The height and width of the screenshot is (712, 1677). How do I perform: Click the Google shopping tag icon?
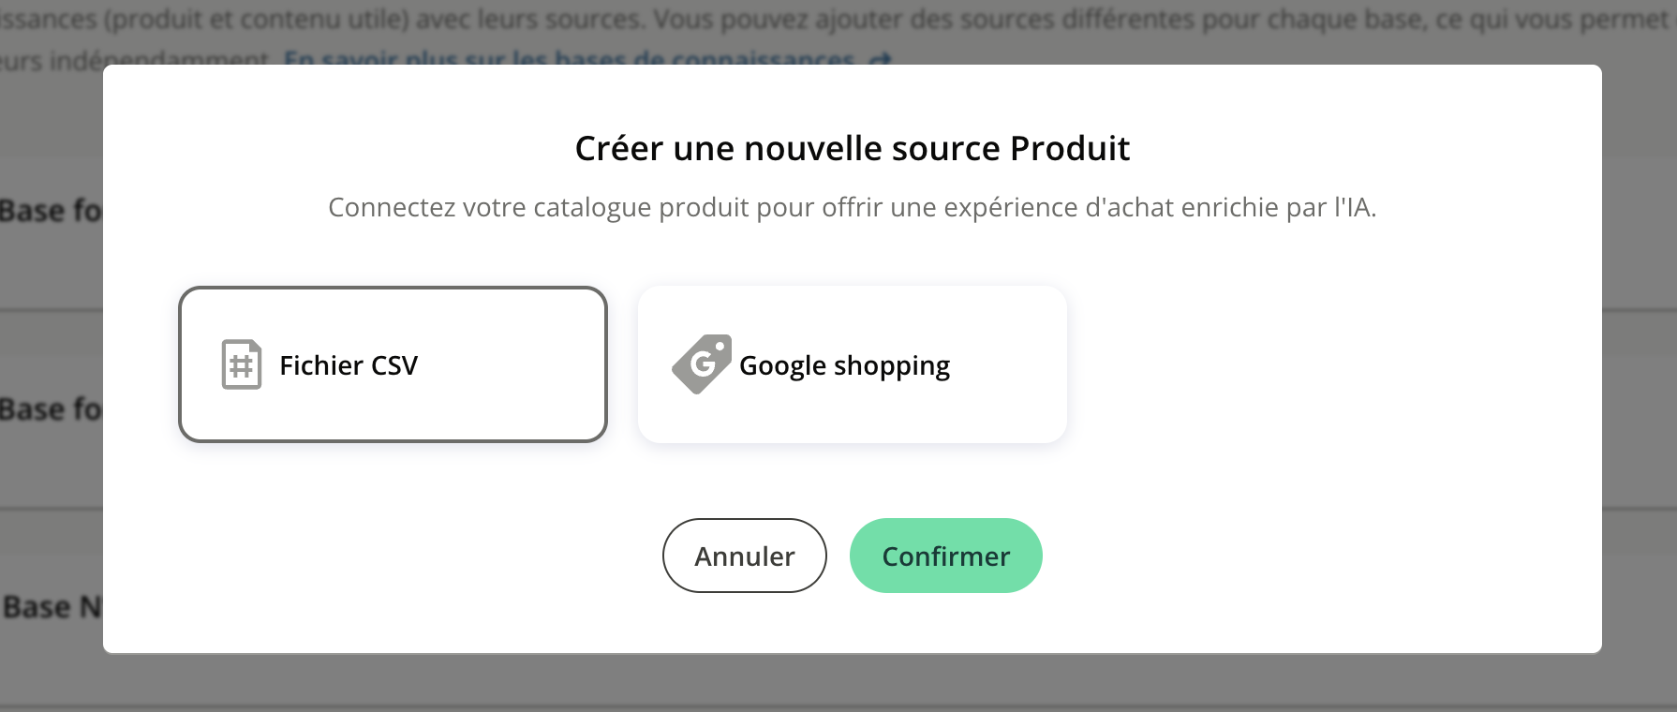click(x=702, y=364)
